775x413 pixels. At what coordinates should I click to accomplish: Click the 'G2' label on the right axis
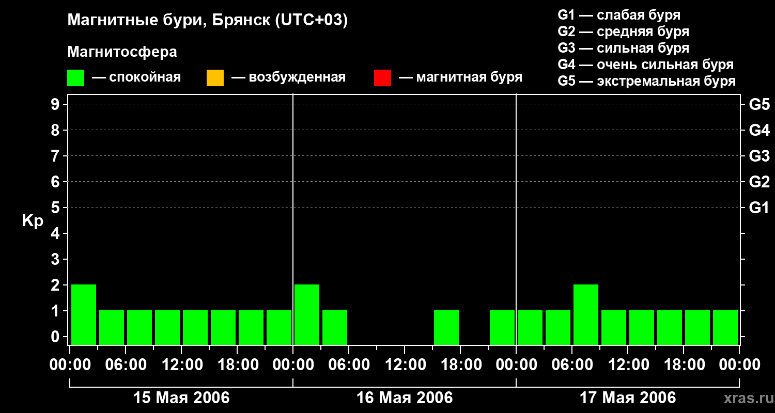point(760,182)
